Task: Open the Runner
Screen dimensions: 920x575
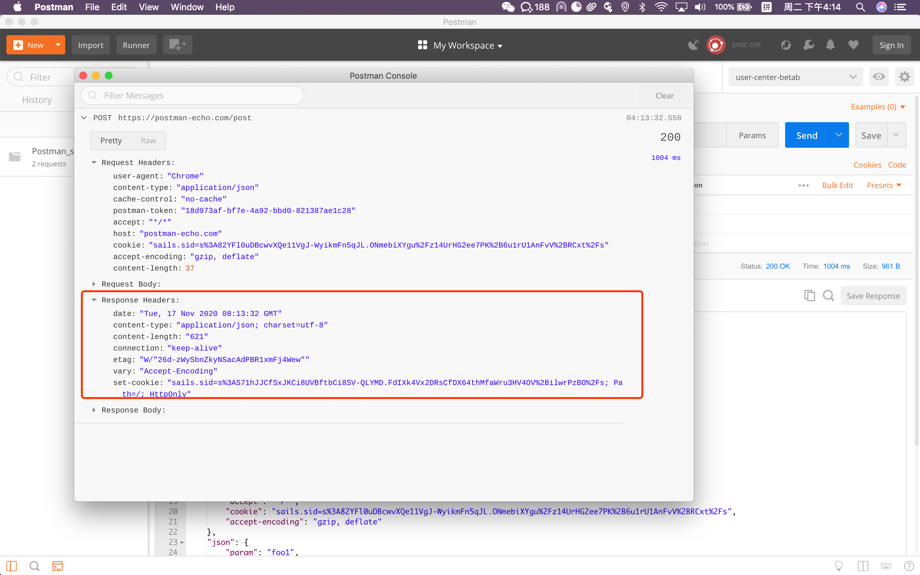Action: coord(136,45)
